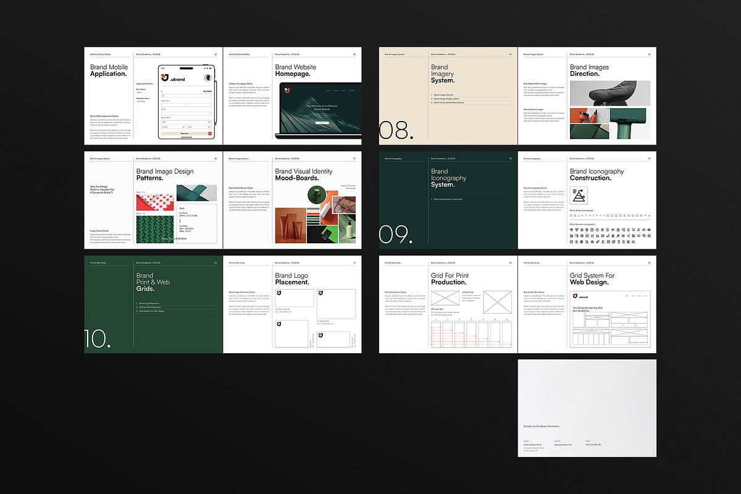Click the 'Grid System For Web Design.' heading
This screenshot has width=741, height=494.
click(x=592, y=278)
